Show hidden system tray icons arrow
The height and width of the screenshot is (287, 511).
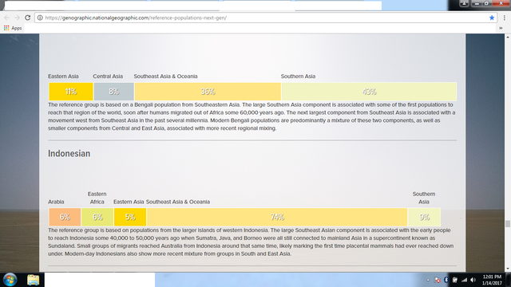pyautogui.click(x=428, y=280)
